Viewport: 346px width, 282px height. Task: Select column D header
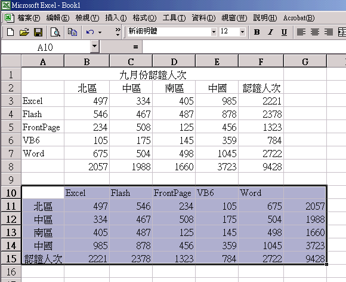(x=174, y=61)
